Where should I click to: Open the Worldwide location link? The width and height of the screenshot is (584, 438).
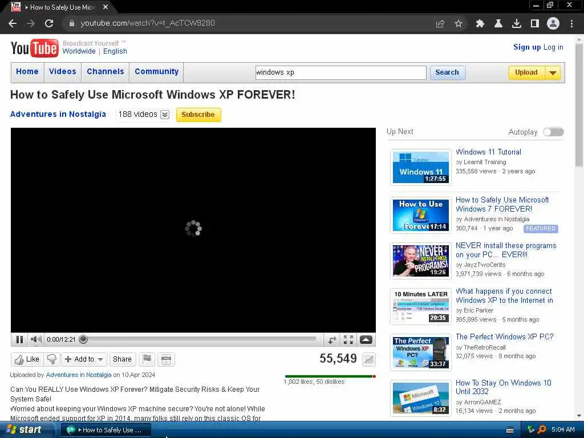[x=79, y=51]
